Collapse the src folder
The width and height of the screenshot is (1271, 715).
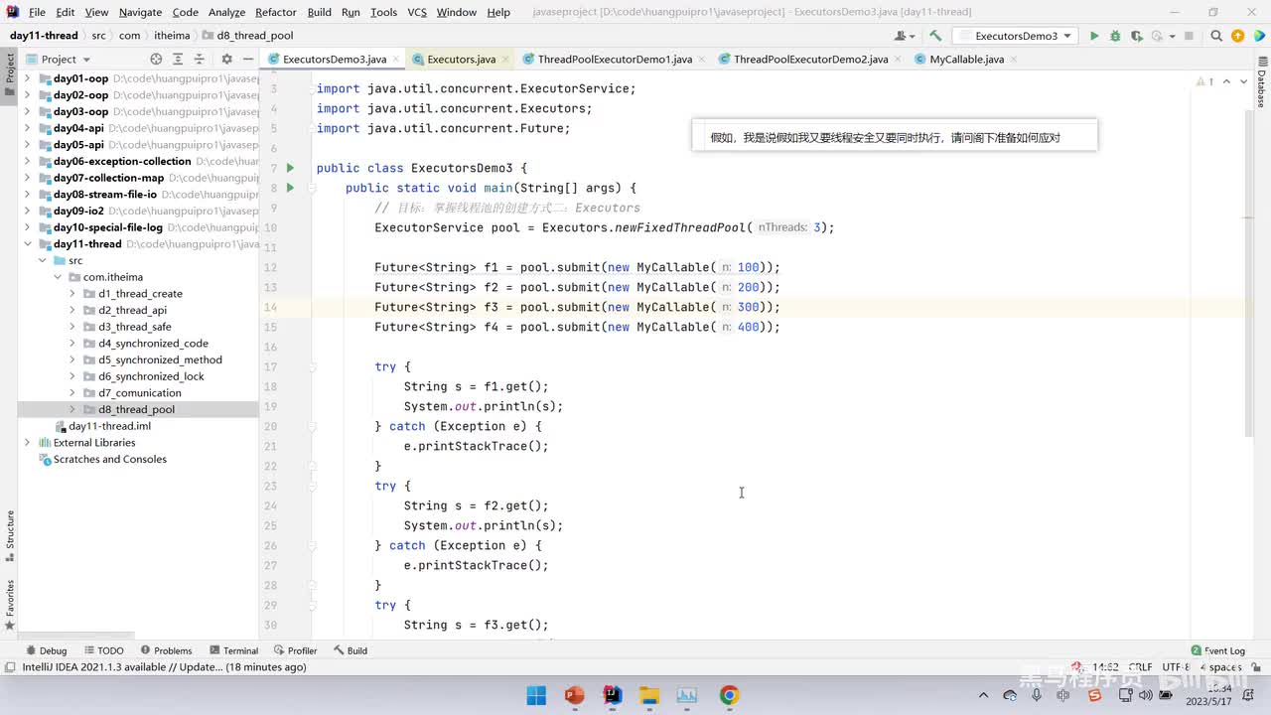click(43, 260)
